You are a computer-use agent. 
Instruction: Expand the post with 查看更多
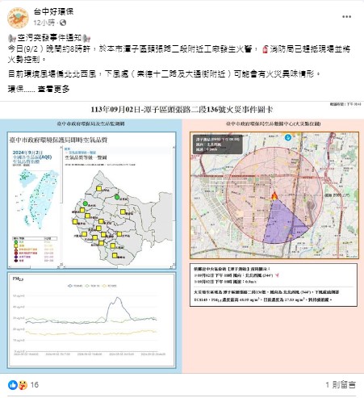click(x=53, y=89)
